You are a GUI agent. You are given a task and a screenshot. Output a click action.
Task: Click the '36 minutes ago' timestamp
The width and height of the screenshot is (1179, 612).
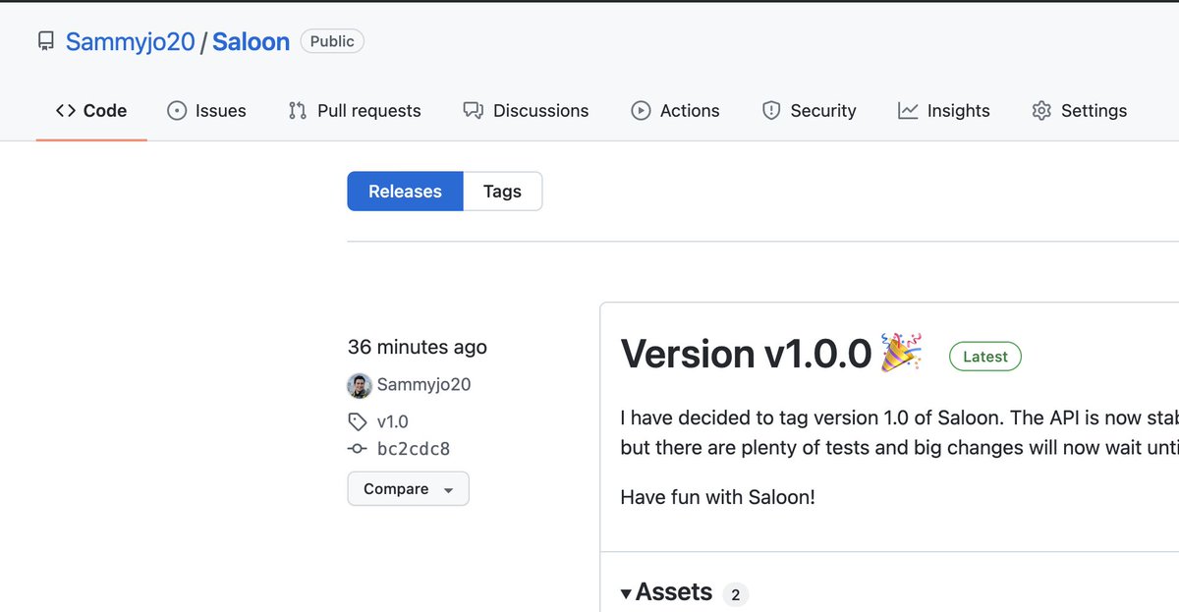tap(418, 347)
